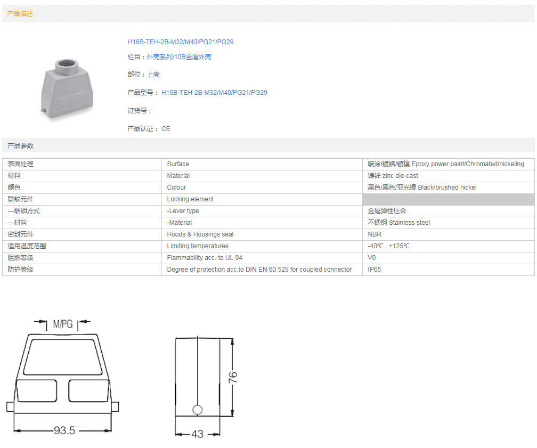Image resolution: width=537 pixels, height=448 pixels.
Task: Click the Limiting temperatures table cell
Action: (x=198, y=246)
